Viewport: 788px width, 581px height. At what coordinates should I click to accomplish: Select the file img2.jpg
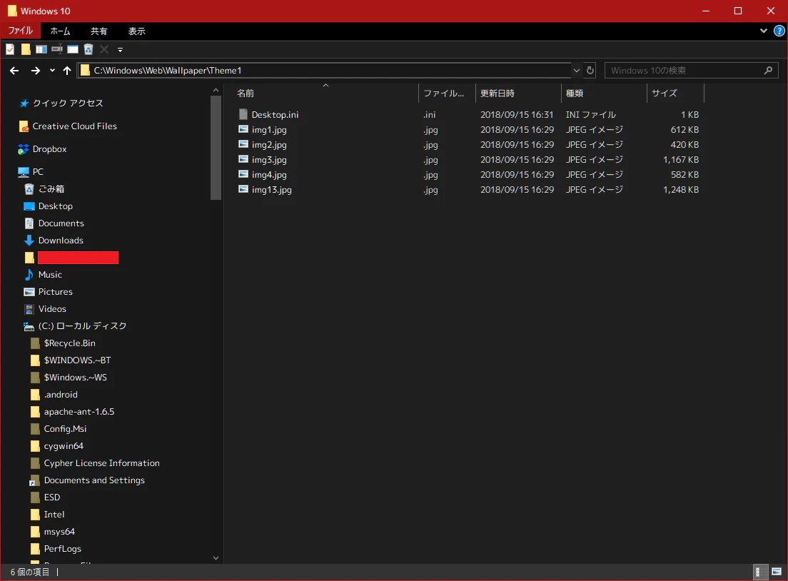pos(269,145)
